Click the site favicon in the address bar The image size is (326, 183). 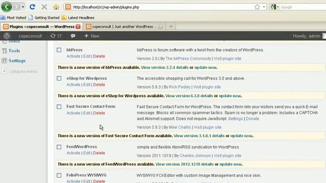(68, 7)
